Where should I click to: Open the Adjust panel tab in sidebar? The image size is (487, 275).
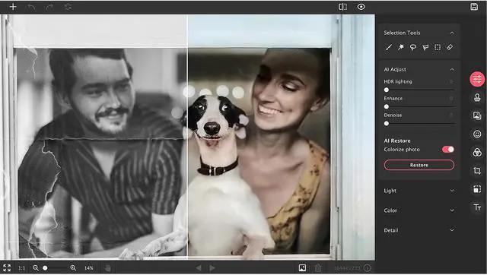pyautogui.click(x=477, y=79)
